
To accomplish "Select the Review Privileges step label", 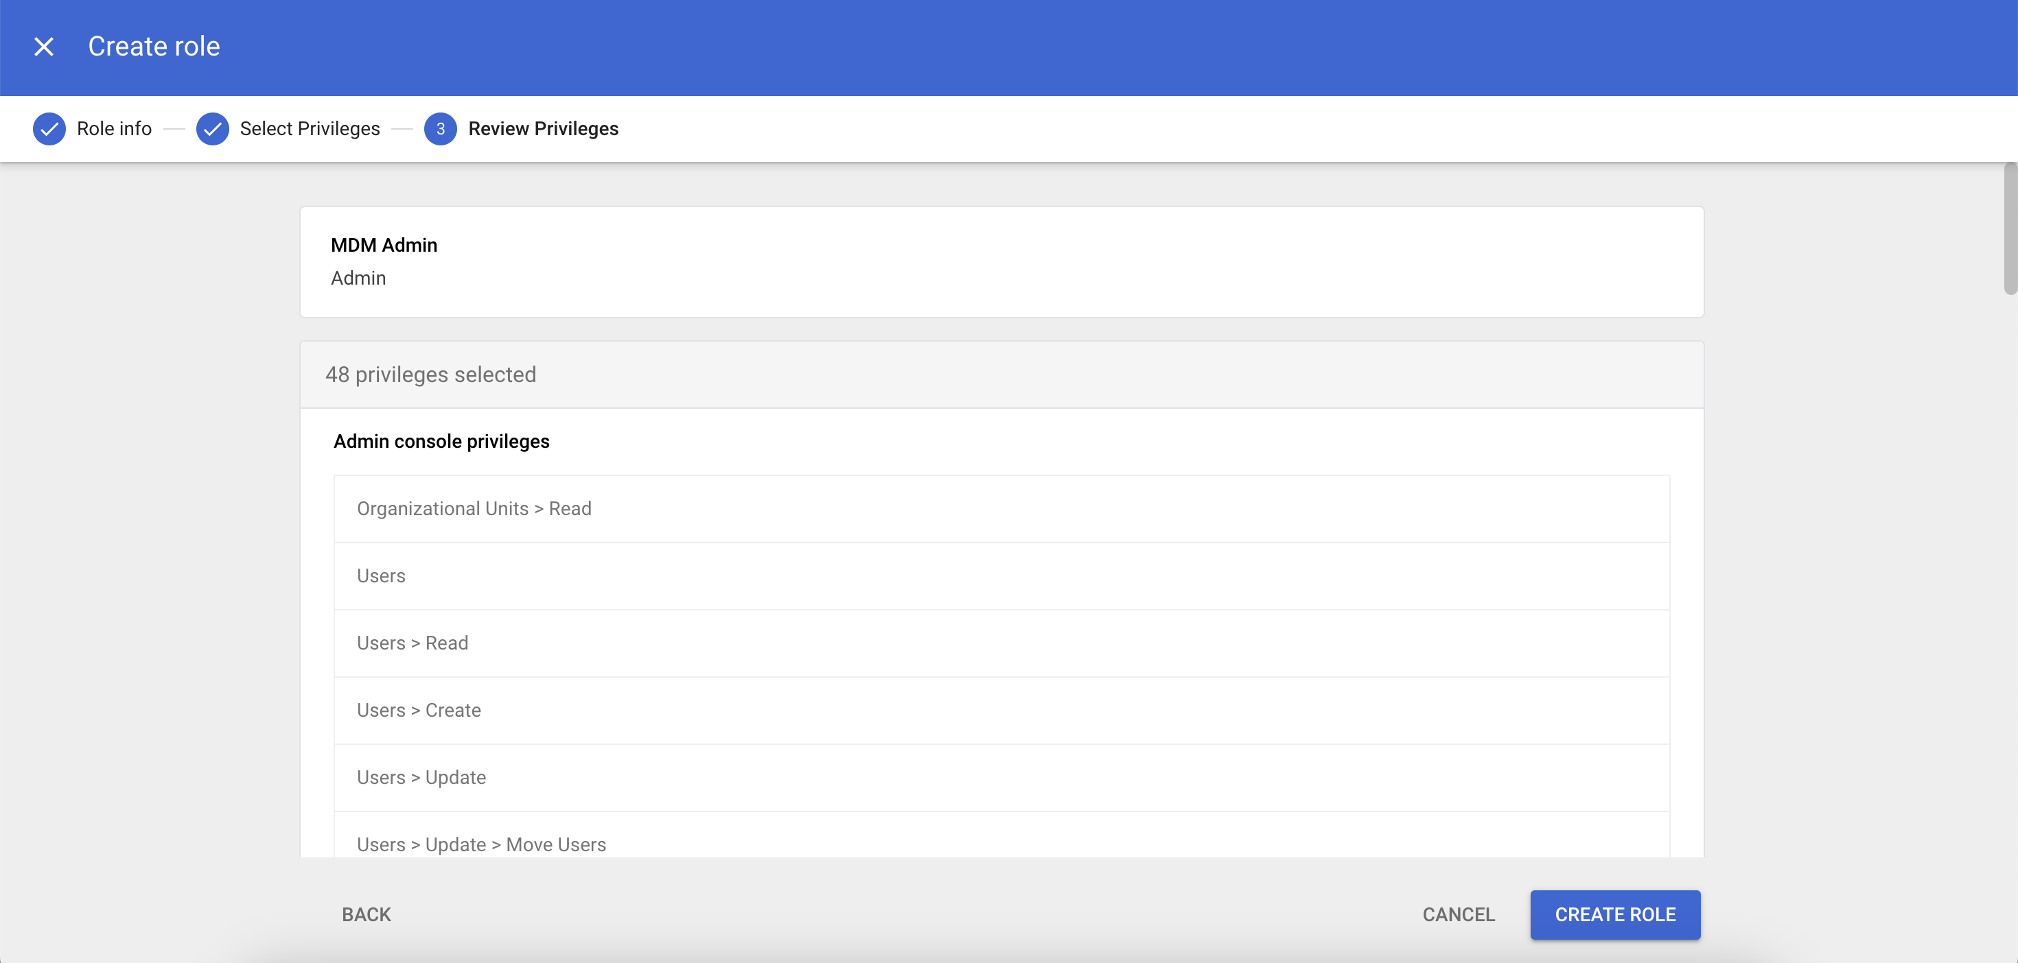I will click(543, 128).
